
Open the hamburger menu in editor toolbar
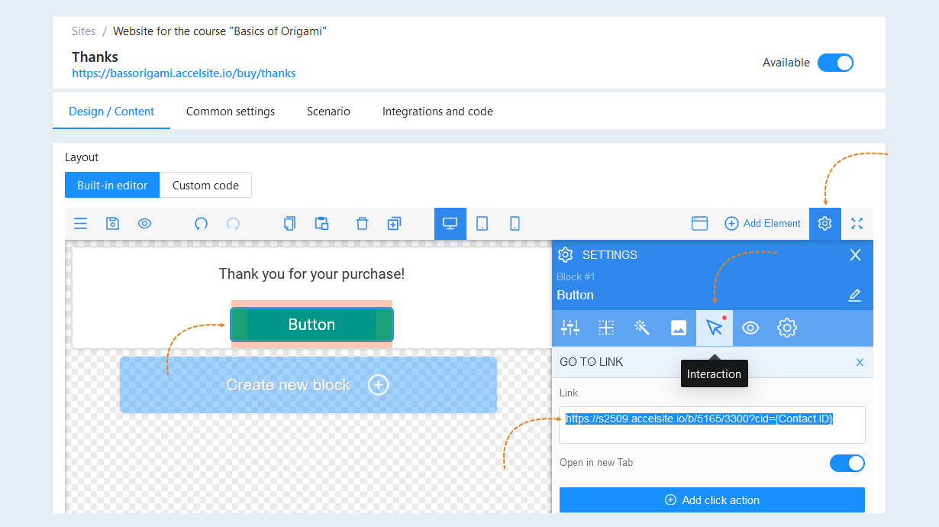[80, 224]
